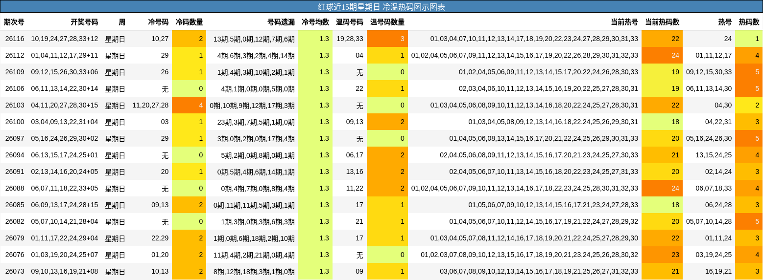Click cold numbers cell 01,20
Screen dimensions: 763x280
tap(160, 255)
